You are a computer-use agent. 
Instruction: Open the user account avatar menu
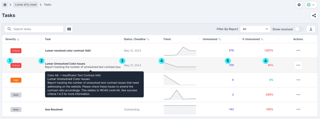coord(311,5)
